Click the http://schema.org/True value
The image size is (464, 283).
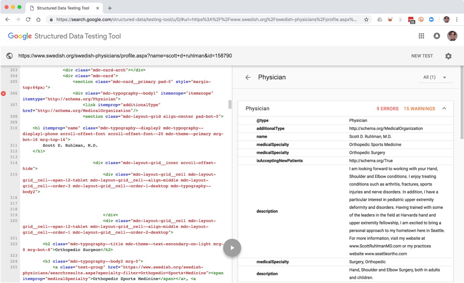click(x=370, y=161)
